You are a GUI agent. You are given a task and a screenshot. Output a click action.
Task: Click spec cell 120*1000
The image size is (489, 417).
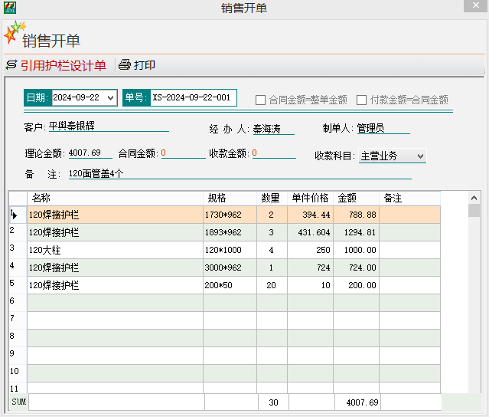(x=230, y=250)
